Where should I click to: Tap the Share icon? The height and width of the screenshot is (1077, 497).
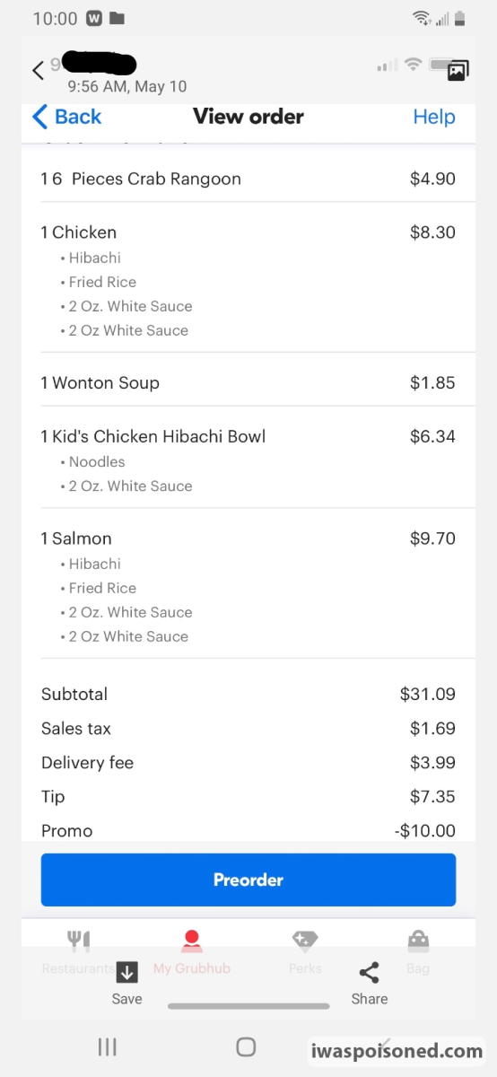click(369, 973)
